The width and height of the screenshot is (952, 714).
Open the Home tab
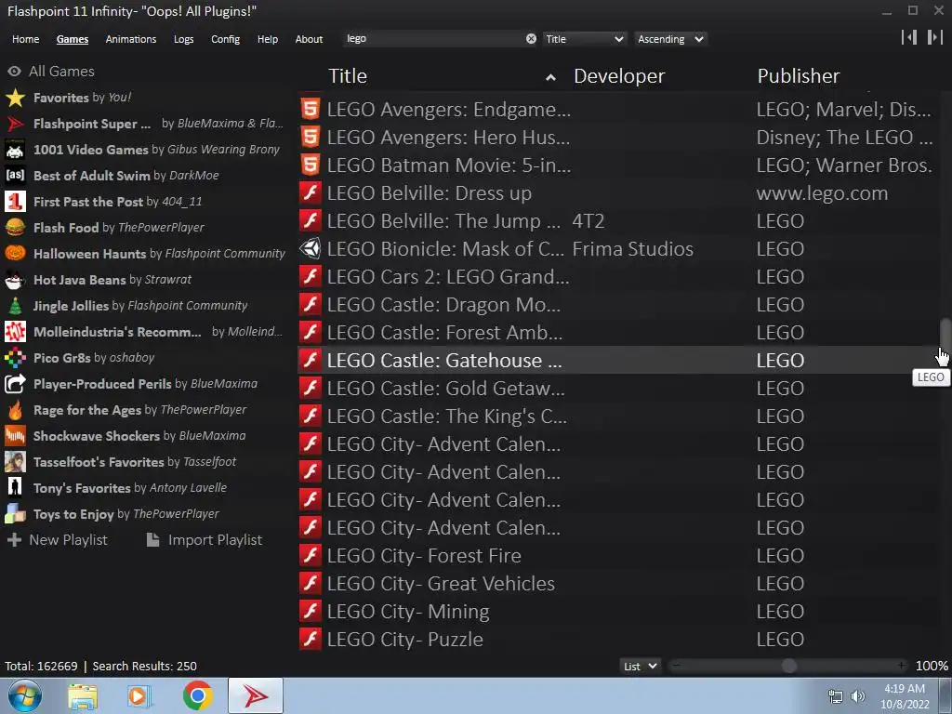point(25,39)
